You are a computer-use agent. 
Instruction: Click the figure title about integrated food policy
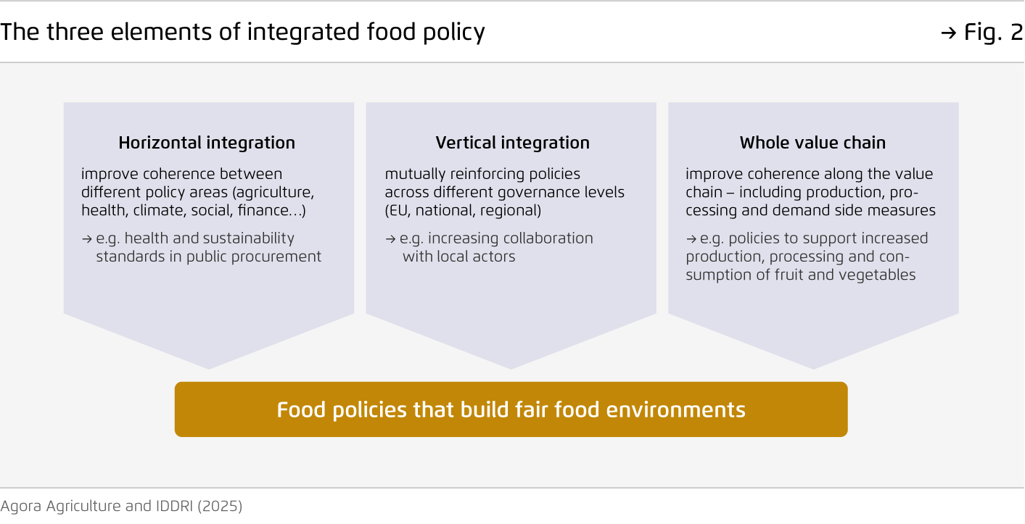click(242, 33)
